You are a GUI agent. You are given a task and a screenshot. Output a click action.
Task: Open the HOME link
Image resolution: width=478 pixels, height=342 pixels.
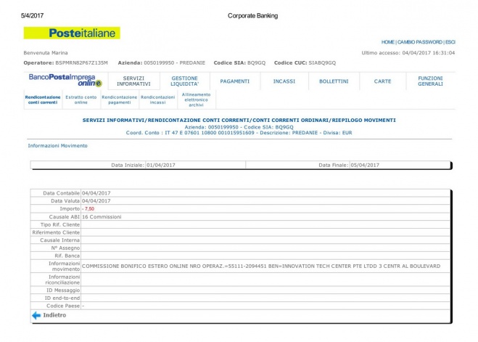click(388, 42)
